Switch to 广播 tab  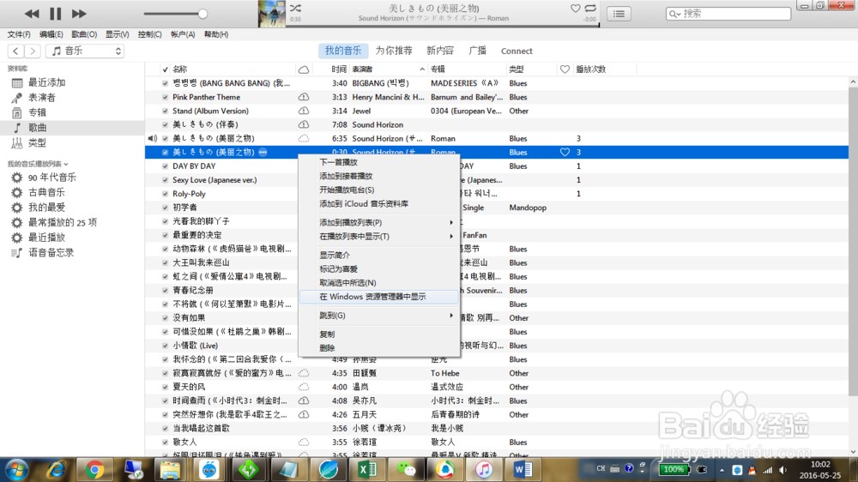478,51
